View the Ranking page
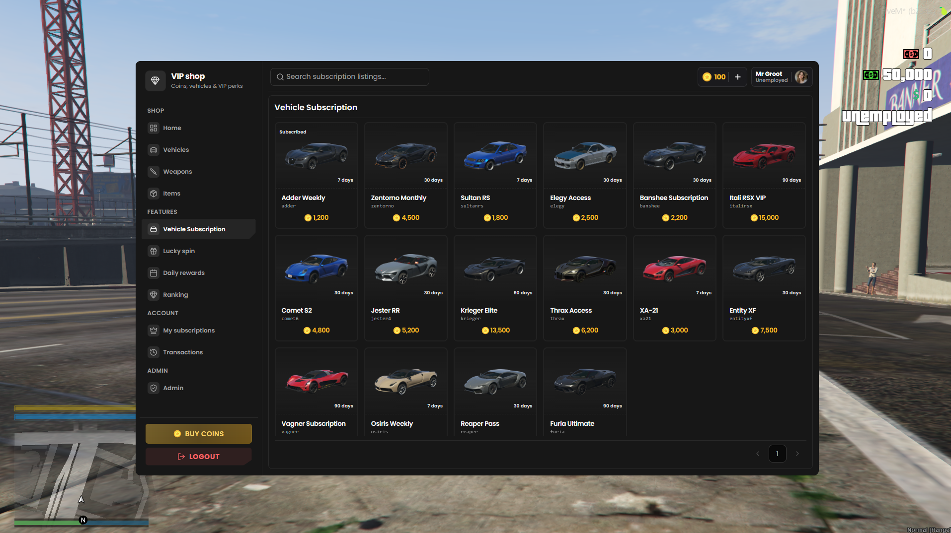The height and width of the screenshot is (533, 951). pyautogui.click(x=199, y=295)
